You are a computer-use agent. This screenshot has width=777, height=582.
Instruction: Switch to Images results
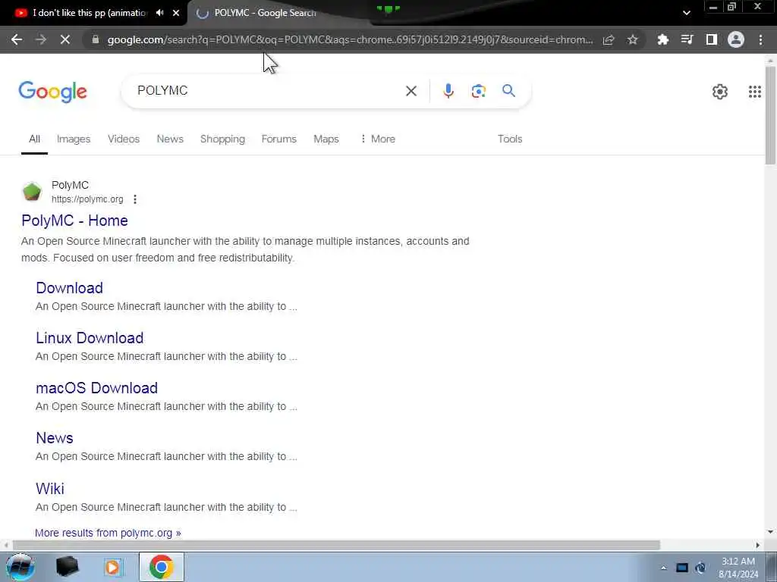pyautogui.click(x=74, y=139)
